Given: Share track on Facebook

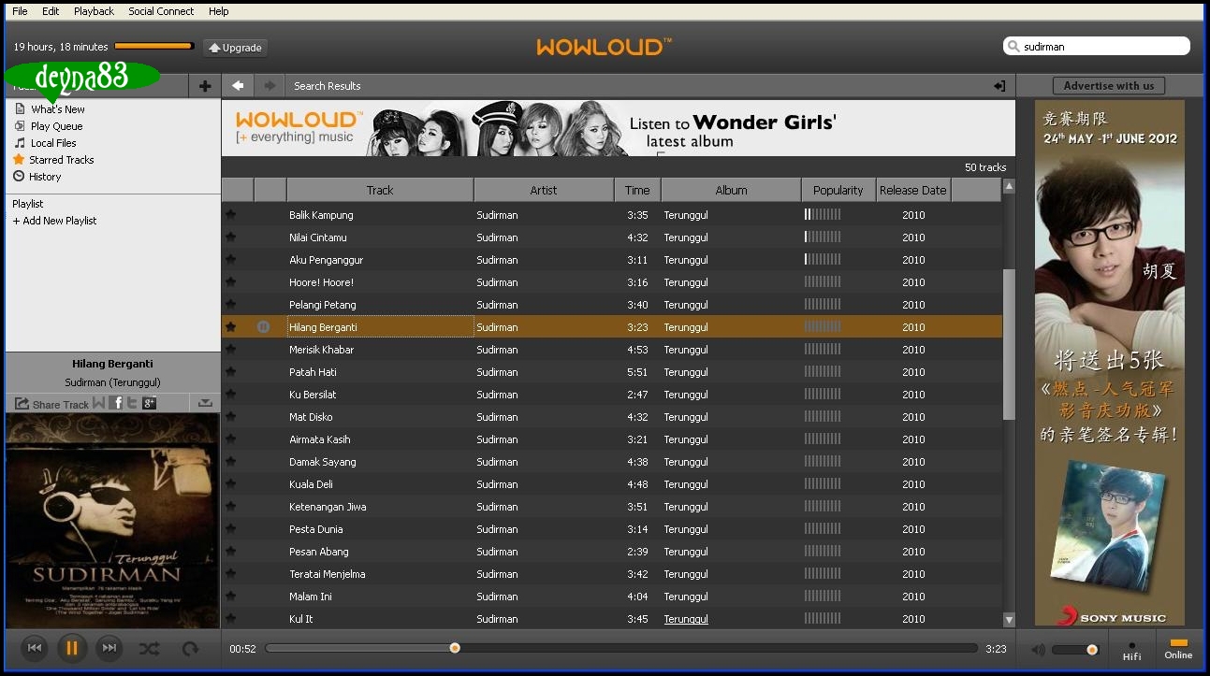Looking at the screenshot, I should coord(116,404).
